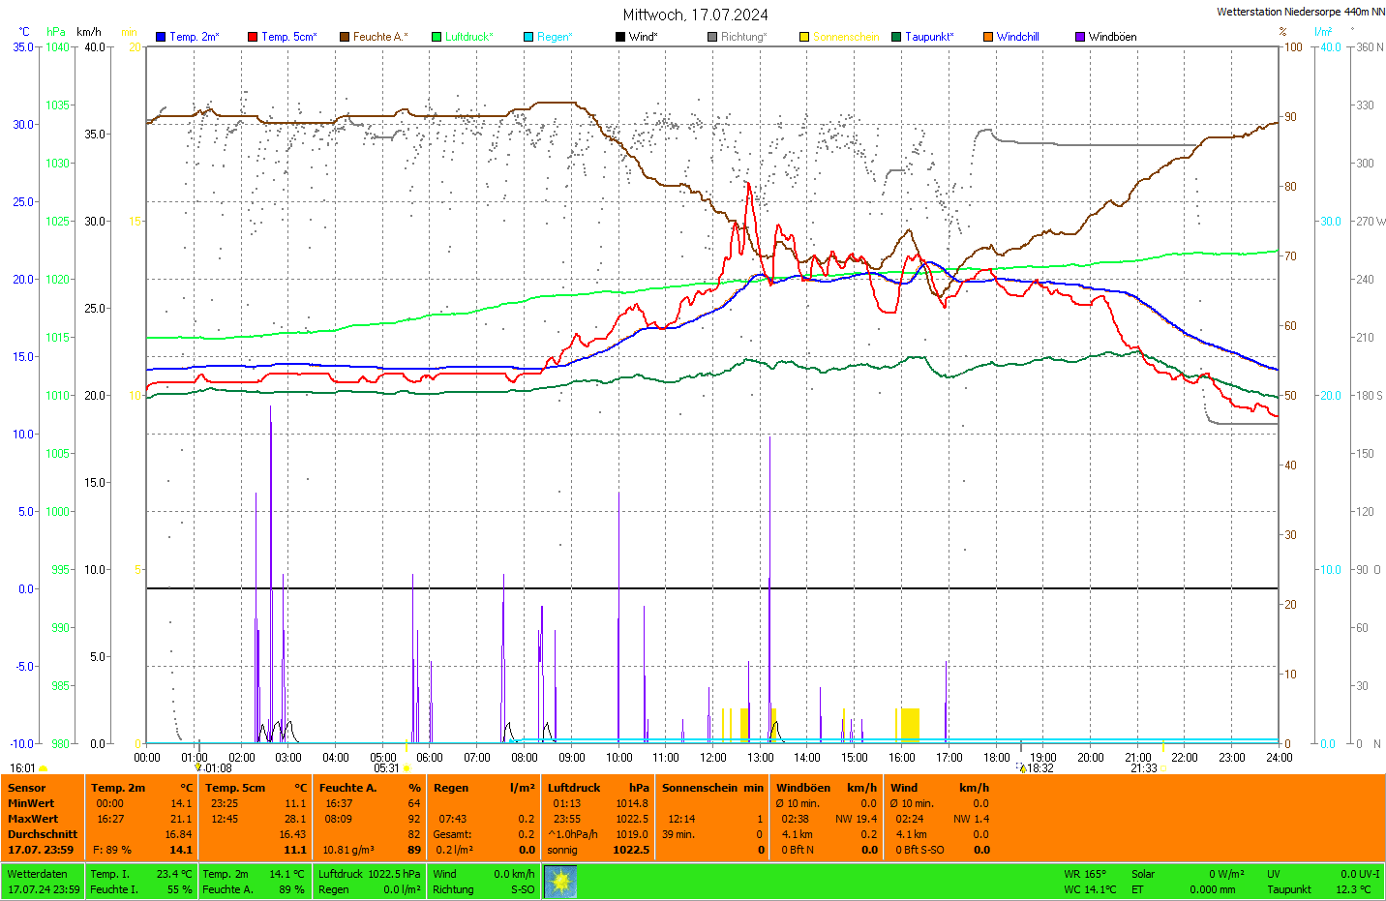This screenshot has height=901, width=1386.
Task: Click the brown Feuchte A. legend square
Action: [x=345, y=37]
